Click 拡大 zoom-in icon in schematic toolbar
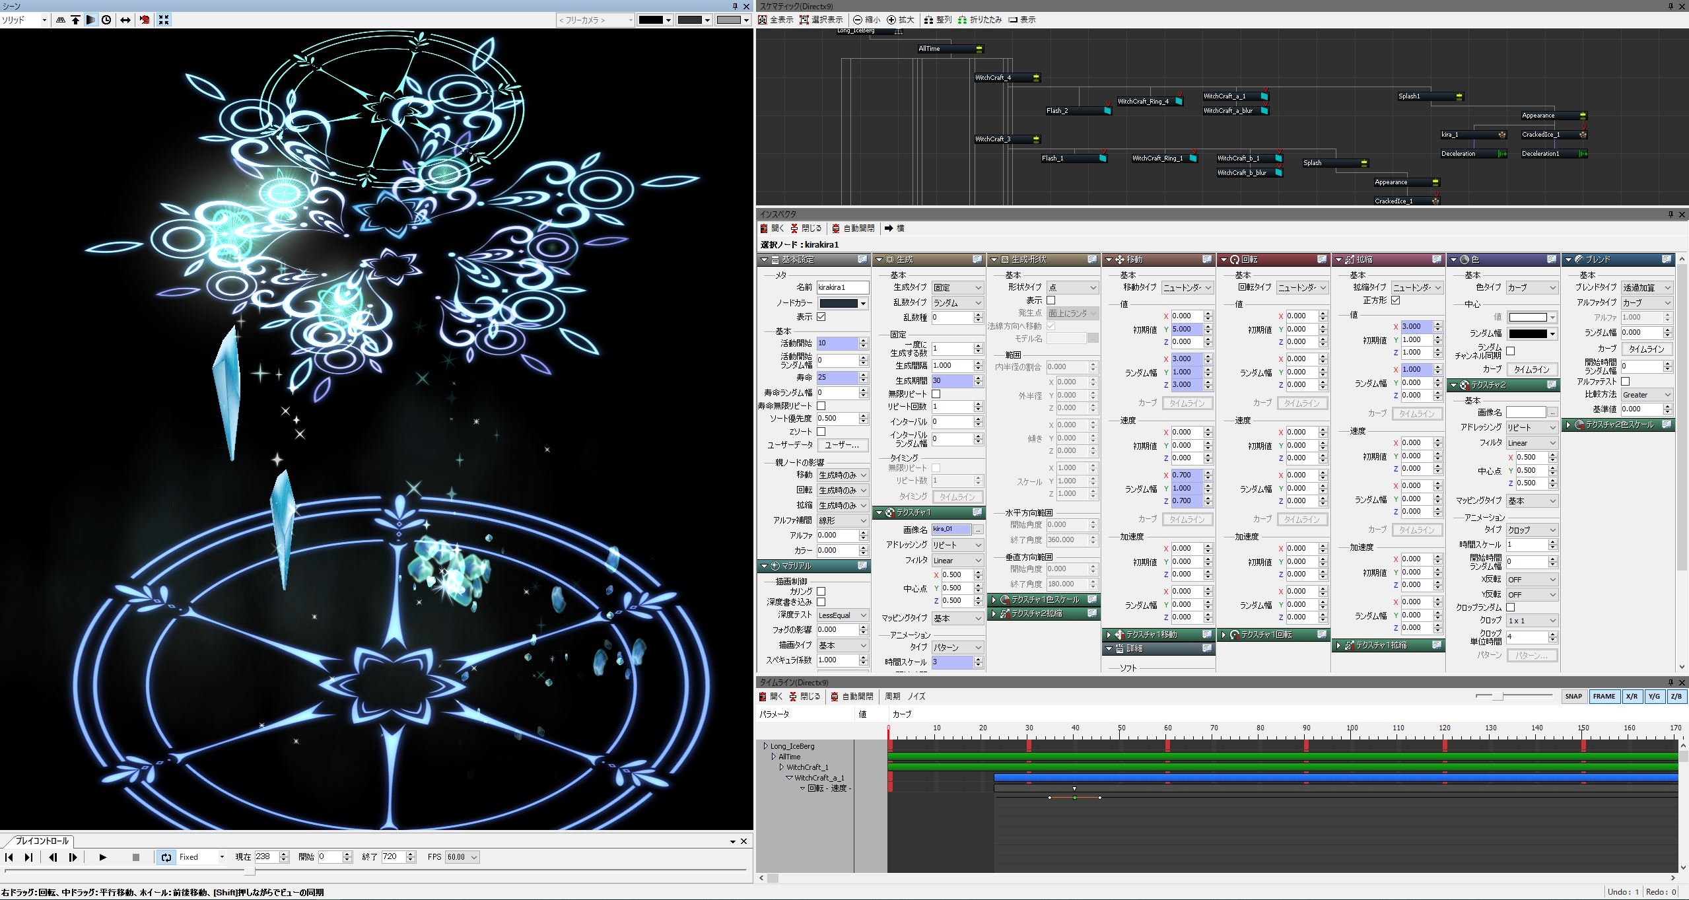1689x900 pixels. click(x=900, y=20)
